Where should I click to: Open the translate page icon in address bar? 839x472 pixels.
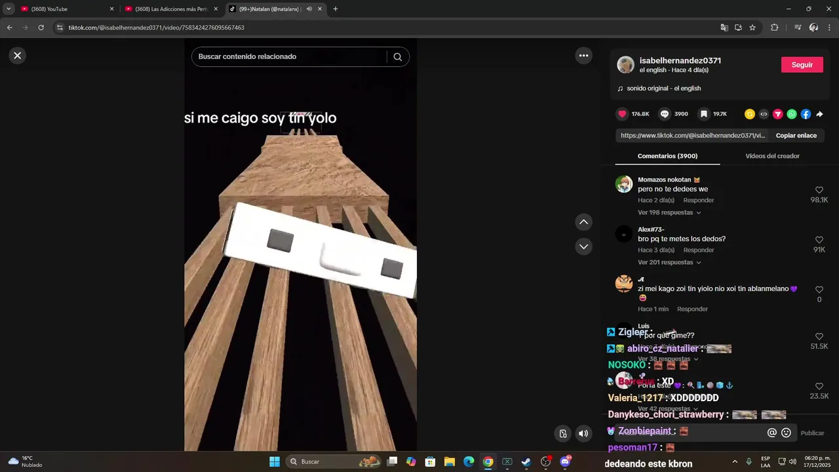pyautogui.click(x=724, y=28)
